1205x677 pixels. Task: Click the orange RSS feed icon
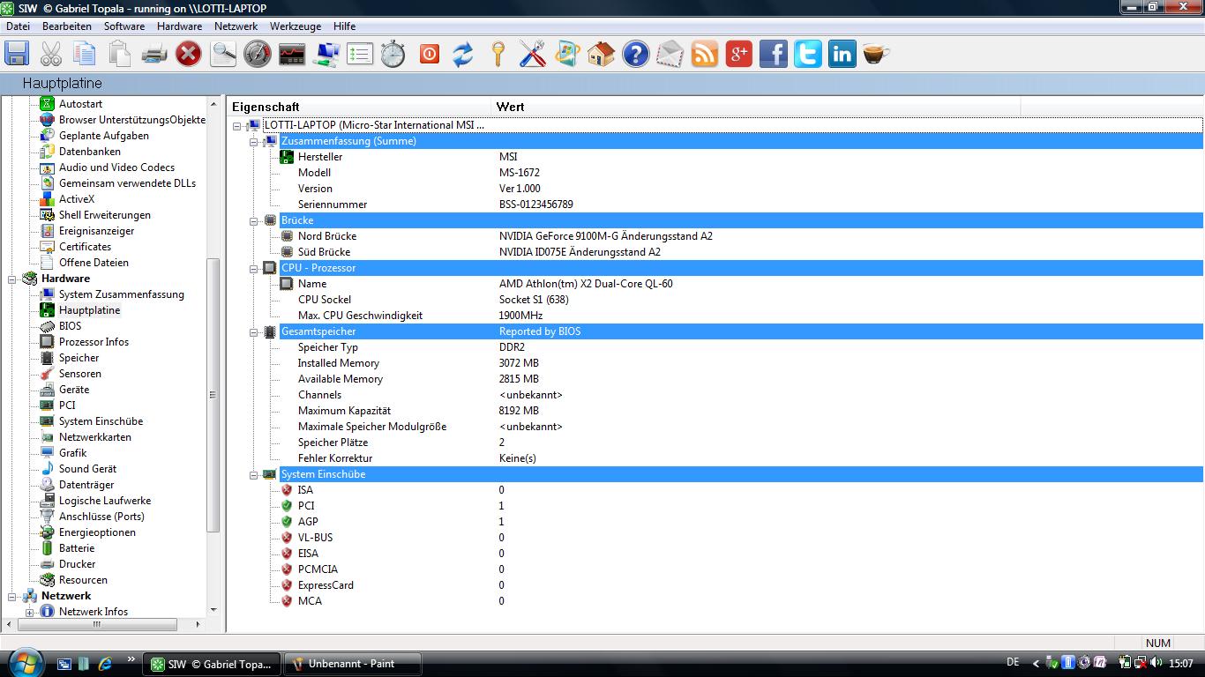coord(705,54)
